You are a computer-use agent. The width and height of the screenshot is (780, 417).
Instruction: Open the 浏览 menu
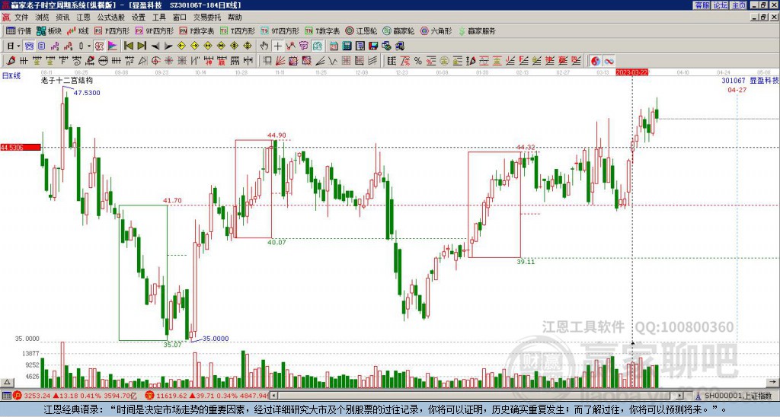point(43,18)
